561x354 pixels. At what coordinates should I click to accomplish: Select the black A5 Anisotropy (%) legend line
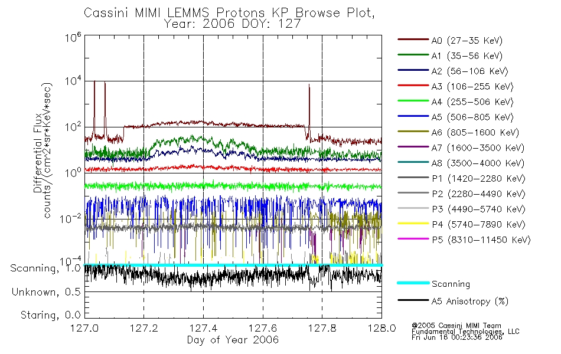[413, 300]
